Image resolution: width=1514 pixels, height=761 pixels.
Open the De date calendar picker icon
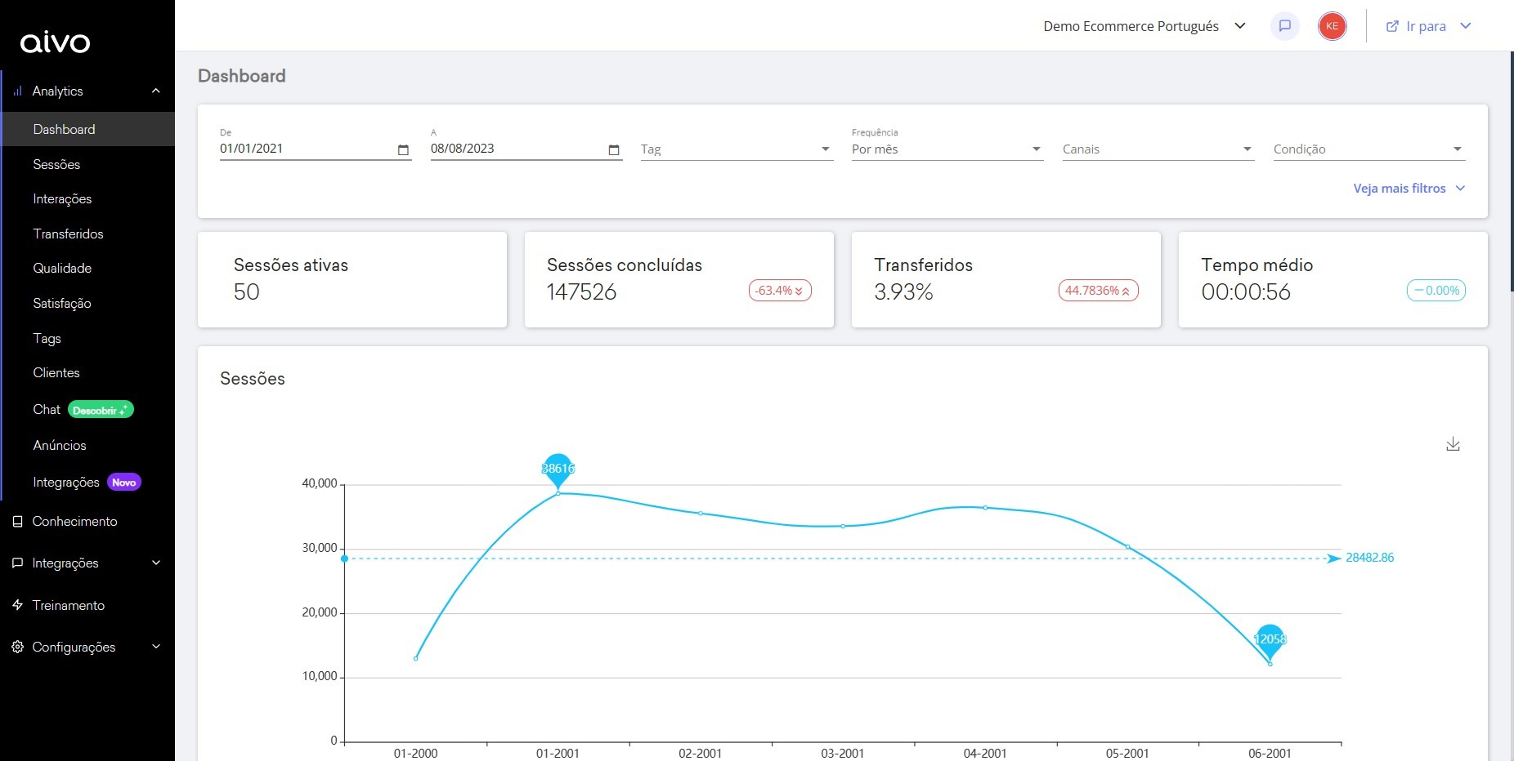click(403, 149)
